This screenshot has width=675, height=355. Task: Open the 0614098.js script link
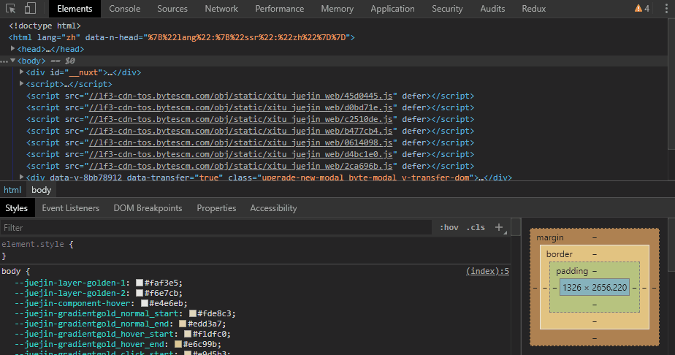[x=240, y=142]
